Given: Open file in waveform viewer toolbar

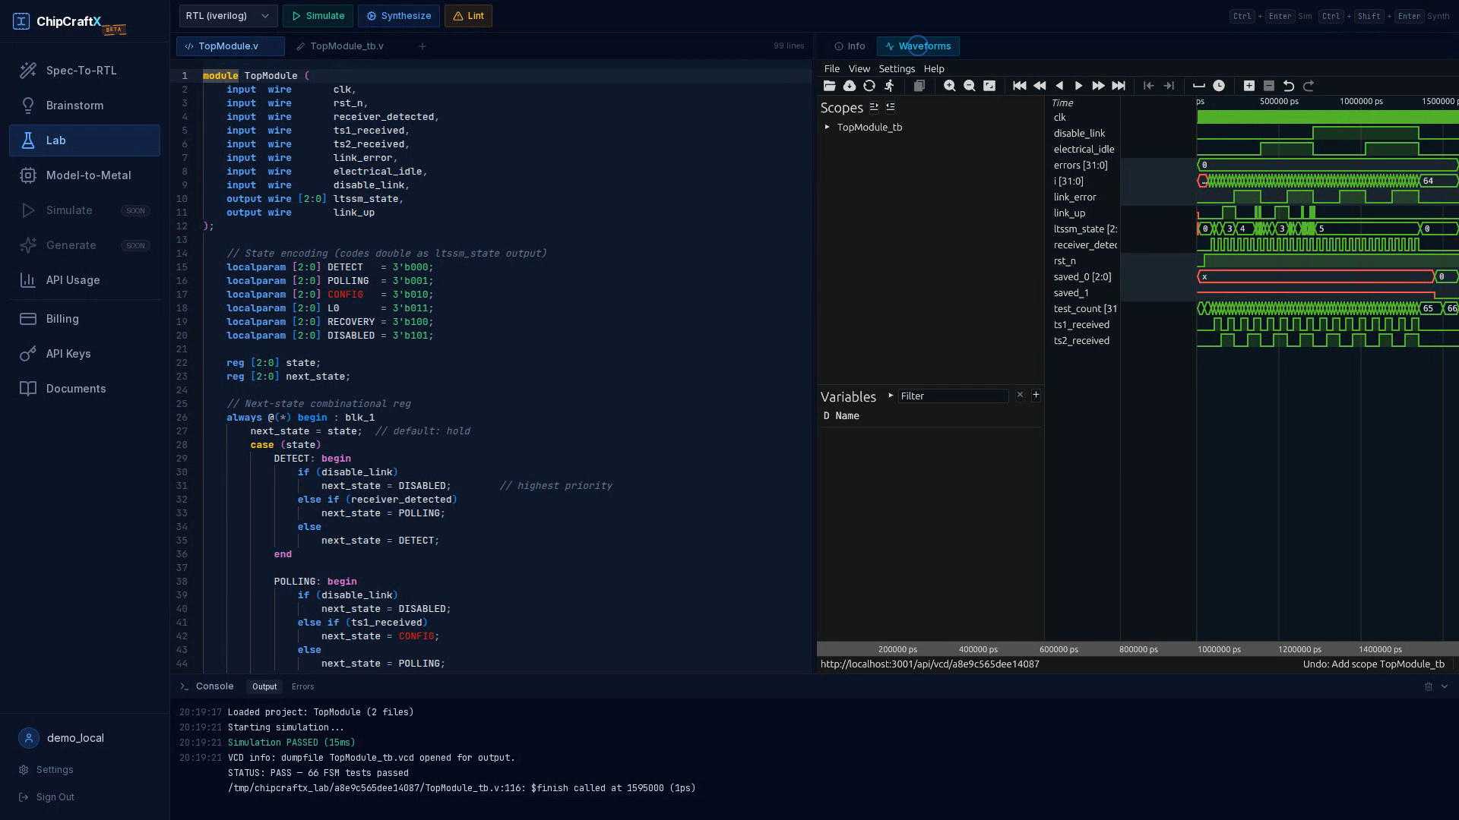Looking at the screenshot, I should tap(829, 86).
